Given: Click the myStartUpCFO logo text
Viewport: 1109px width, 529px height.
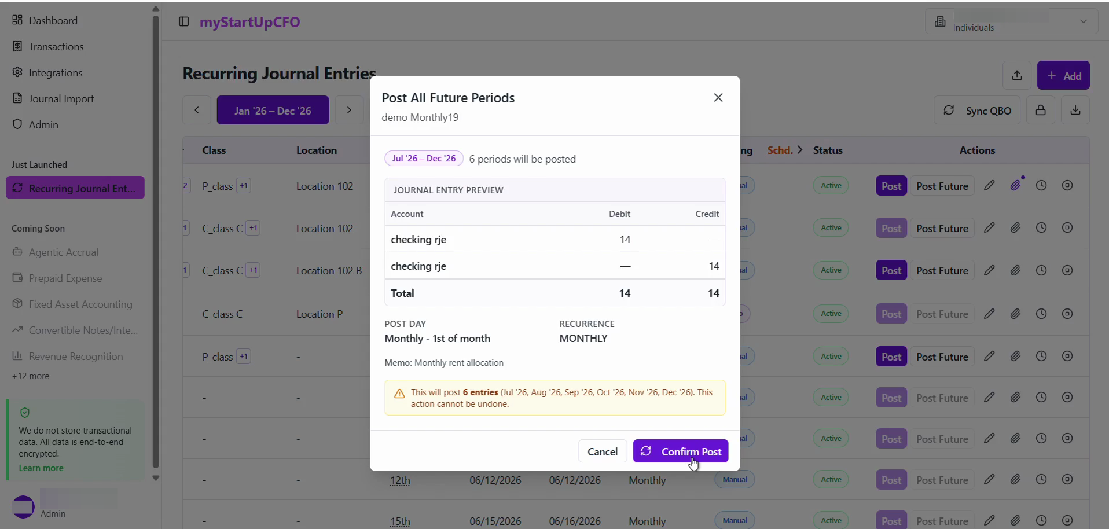Looking at the screenshot, I should [250, 22].
